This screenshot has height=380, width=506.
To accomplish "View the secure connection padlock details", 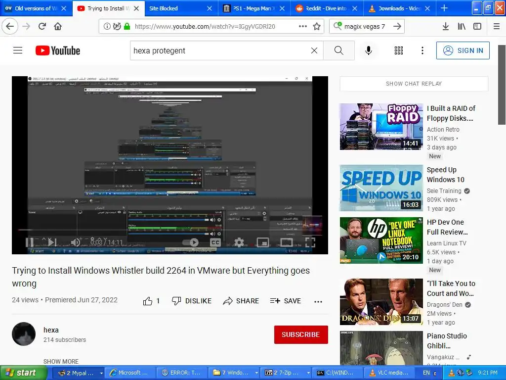I will 127,27.
